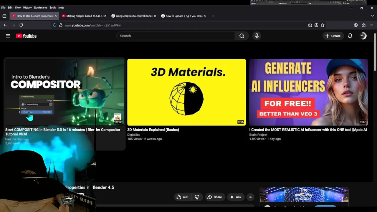Image resolution: width=377 pixels, height=212 pixels.
Task: Click the browser address bar URL
Action: pyautogui.click(x=92, y=25)
